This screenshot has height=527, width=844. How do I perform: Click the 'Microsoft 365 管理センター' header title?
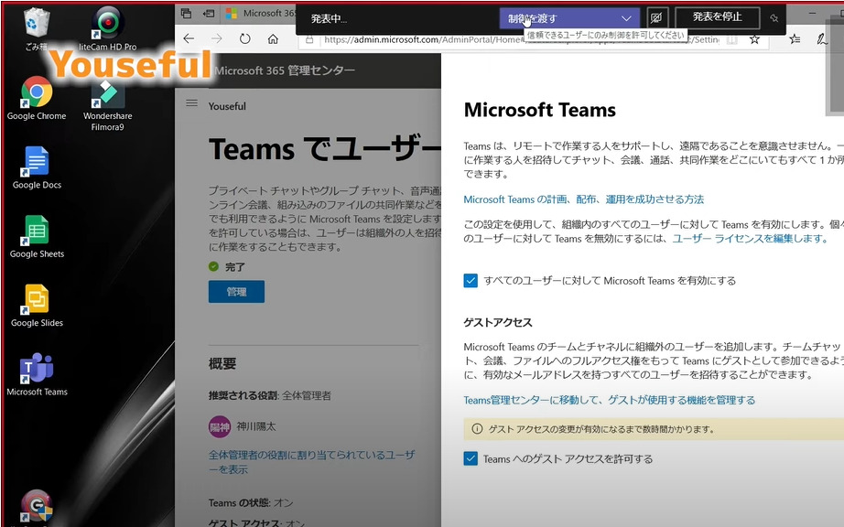click(285, 70)
